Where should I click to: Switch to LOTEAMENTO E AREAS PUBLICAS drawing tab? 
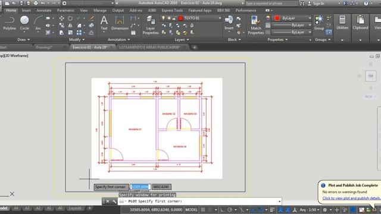pyautogui.click(x=149, y=48)
